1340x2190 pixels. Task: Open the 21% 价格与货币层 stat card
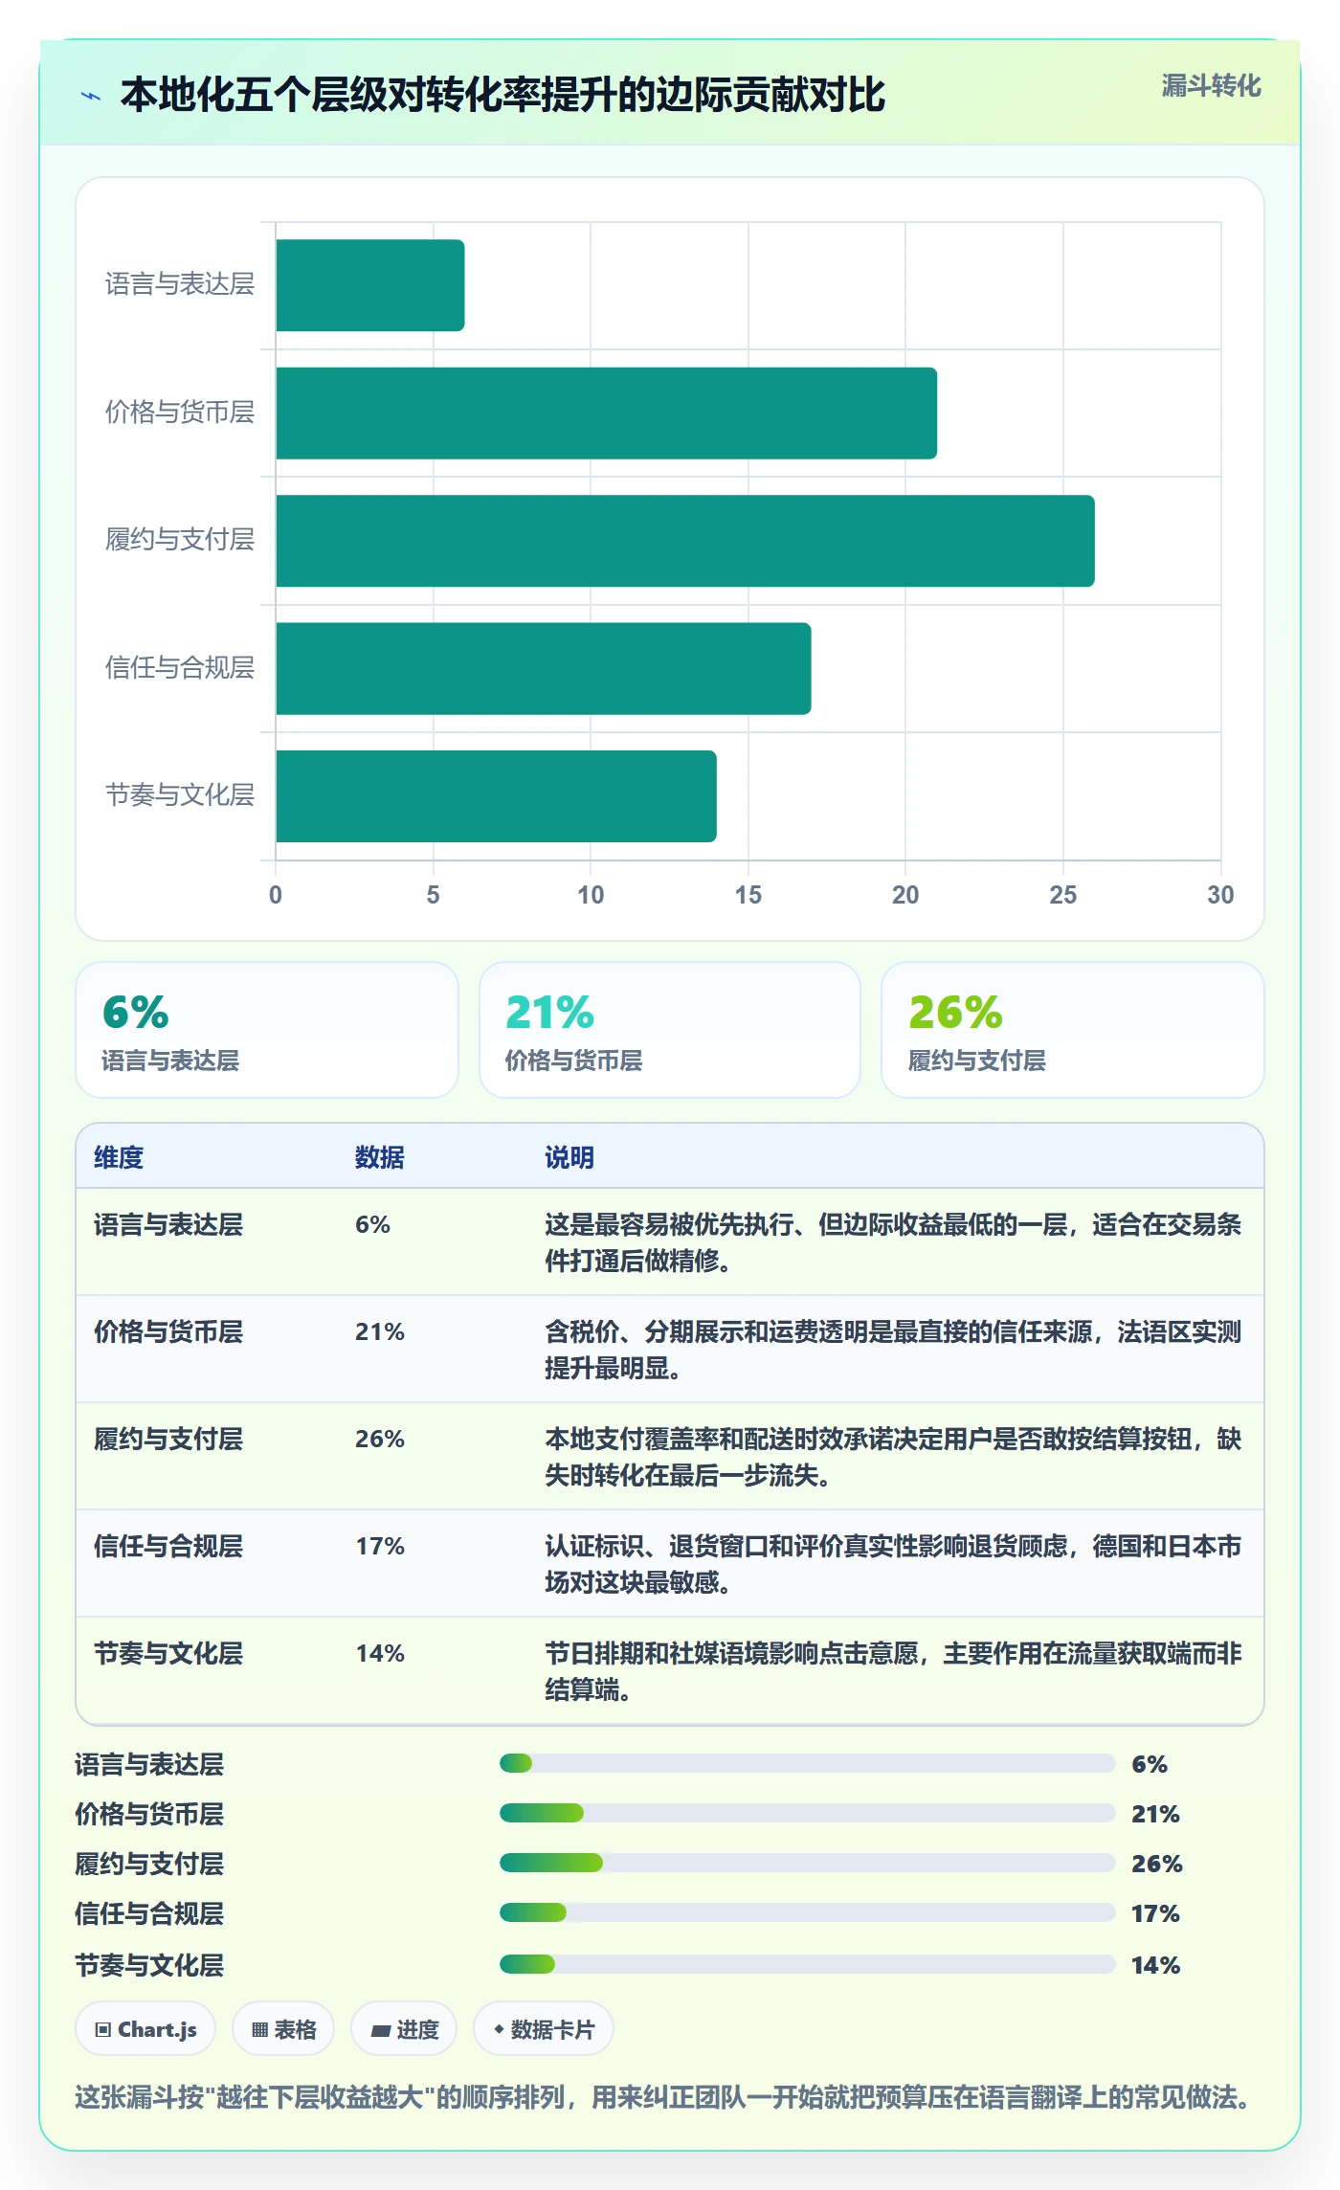click(x=670, y=1030)
